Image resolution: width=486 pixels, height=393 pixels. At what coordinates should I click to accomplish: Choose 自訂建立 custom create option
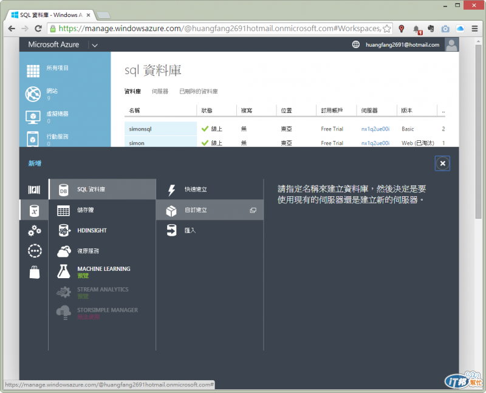210,210
